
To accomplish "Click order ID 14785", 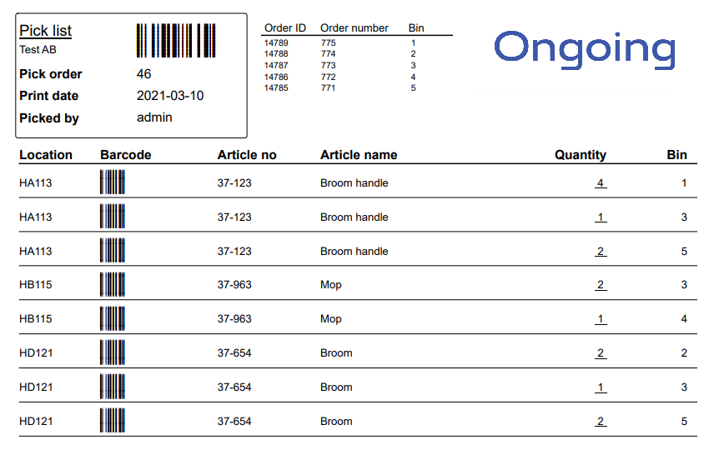I will tap(276, 88).
